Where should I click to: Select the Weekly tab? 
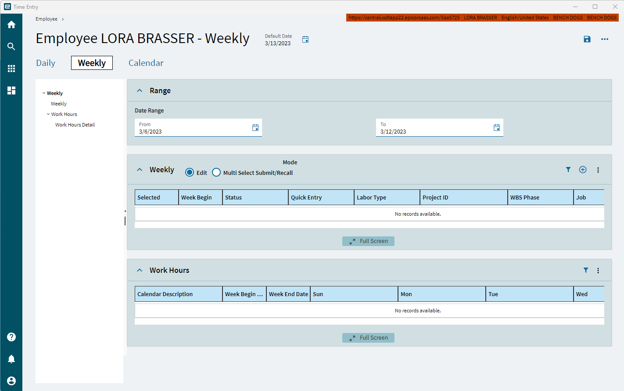click(x=92, y=63)
